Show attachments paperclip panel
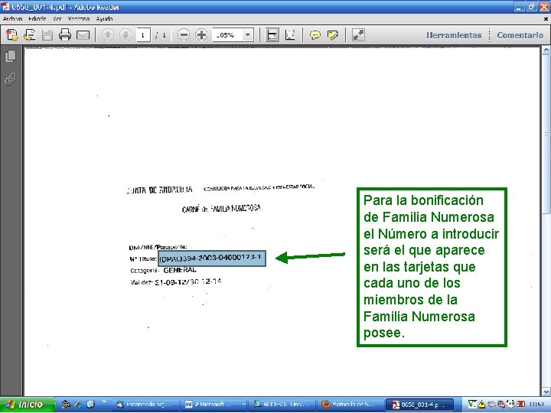The image size is (551, 413). pyautogui.click(x=11, y=79)
